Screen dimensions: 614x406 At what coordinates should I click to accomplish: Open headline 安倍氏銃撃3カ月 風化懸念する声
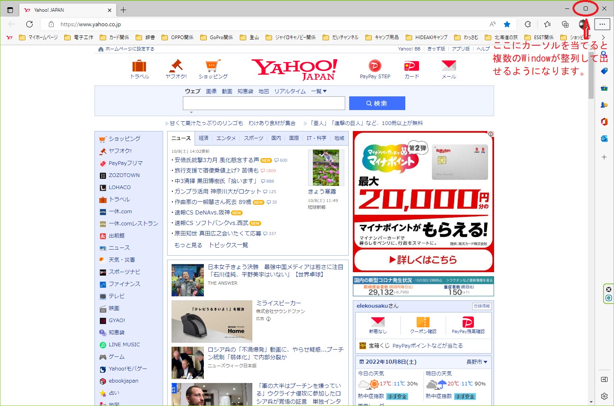(217, 160)
